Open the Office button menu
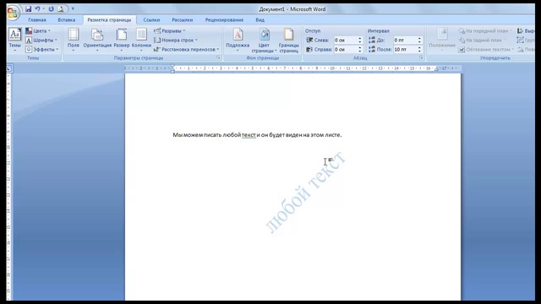The height and width of the screenshot is (304, 541). click(x=13, y=13)
